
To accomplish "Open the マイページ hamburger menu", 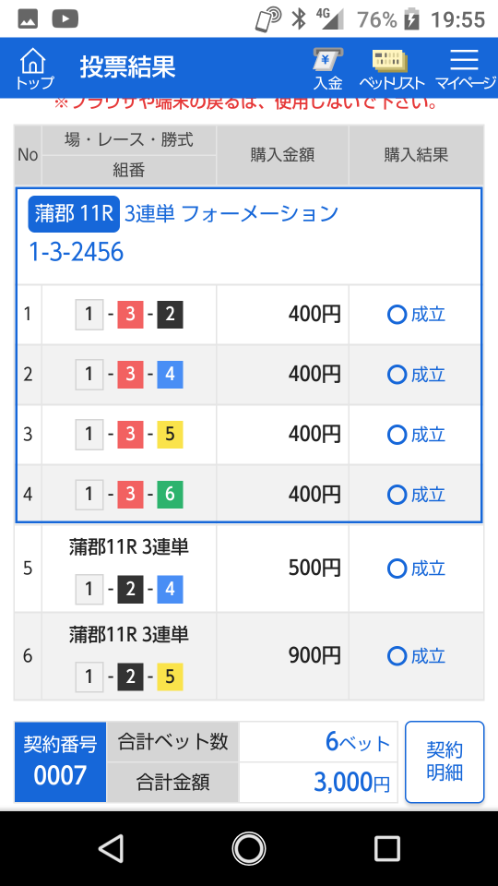I will click(x=465, y=69).
